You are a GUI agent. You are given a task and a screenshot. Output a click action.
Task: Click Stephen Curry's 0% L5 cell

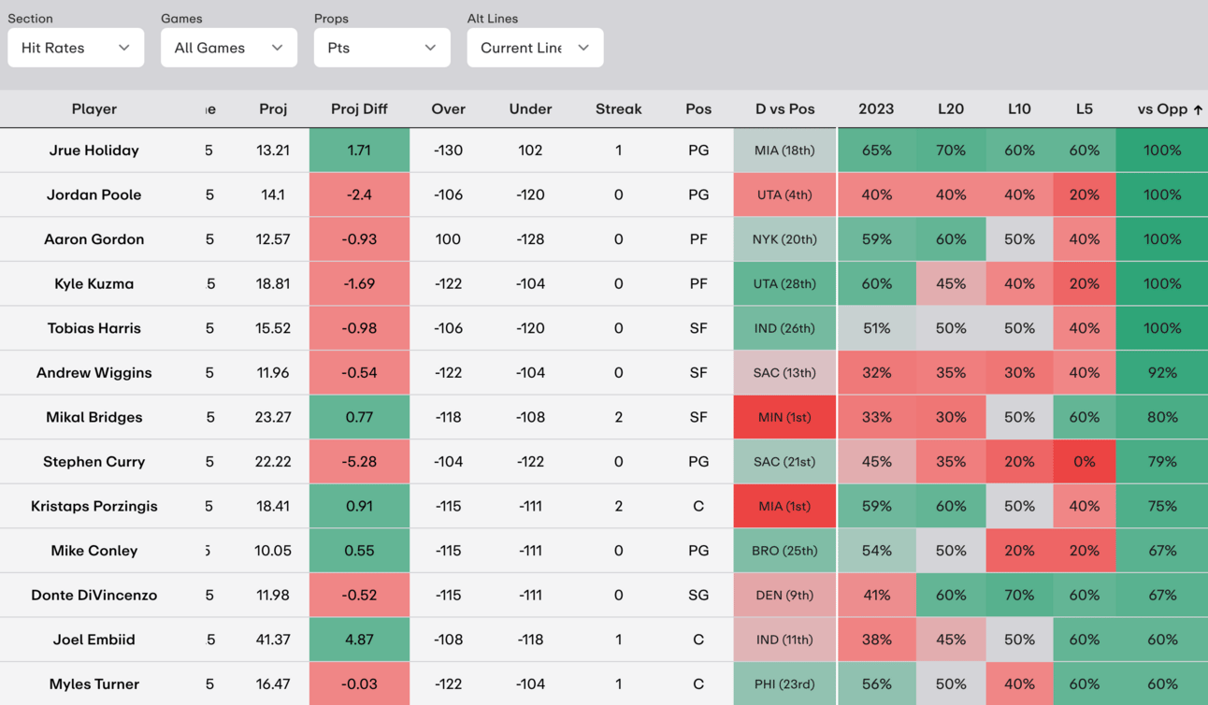1084,461
